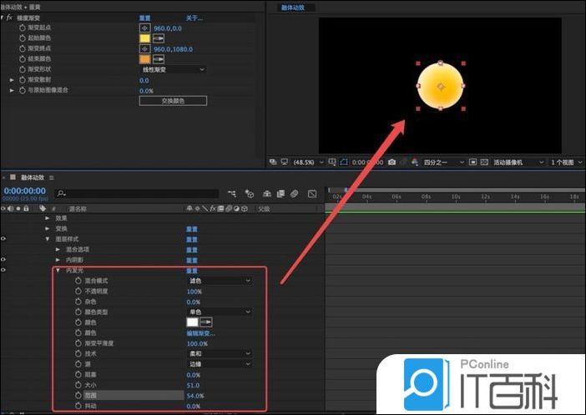Collapse the 内发光 property group
Screen dimensions: 586x415
58,271
